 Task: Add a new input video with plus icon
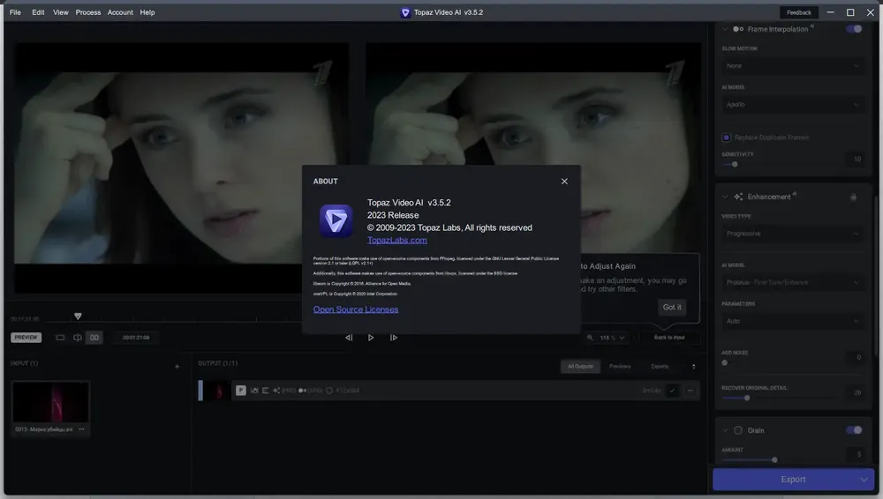click(x=177, y=367)
